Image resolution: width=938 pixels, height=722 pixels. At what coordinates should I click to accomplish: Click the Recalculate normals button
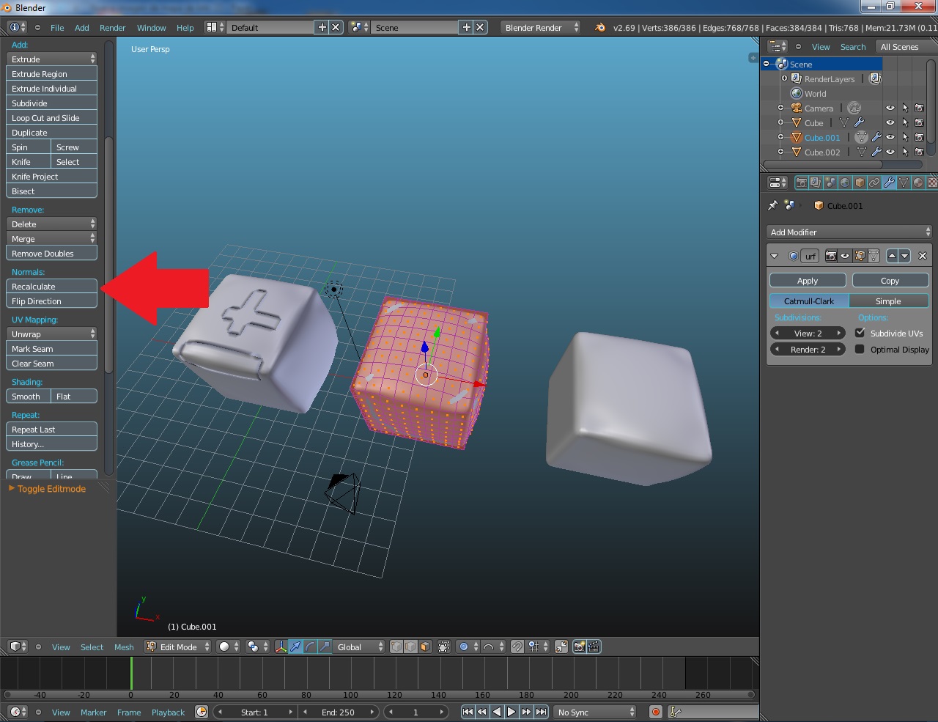[x=51, y=287]
